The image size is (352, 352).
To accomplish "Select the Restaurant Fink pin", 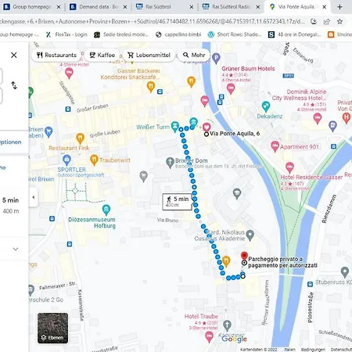I will (x=80, y=138).
